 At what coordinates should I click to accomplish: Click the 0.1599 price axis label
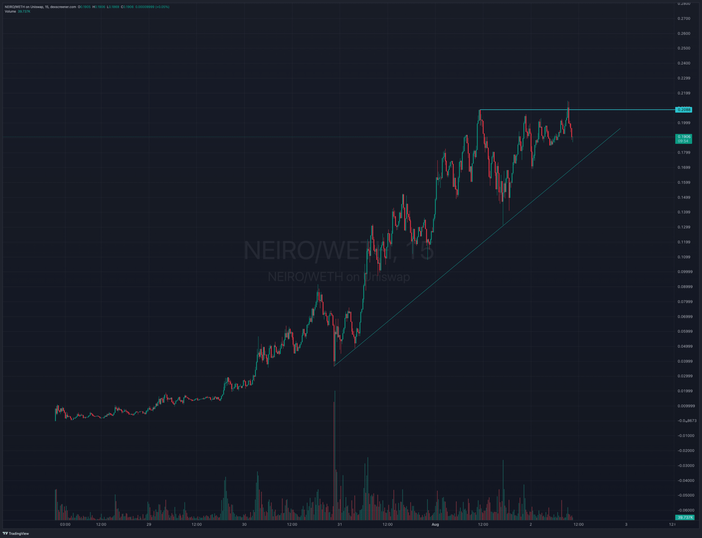(684, 182)
